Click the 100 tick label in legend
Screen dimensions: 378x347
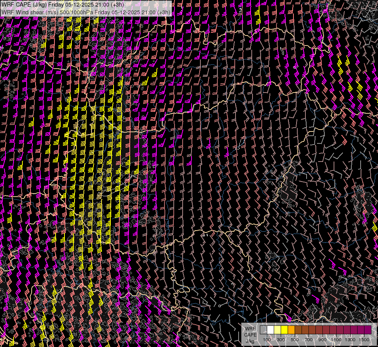267,339
